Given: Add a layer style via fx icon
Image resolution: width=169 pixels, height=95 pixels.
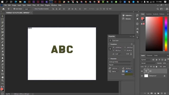Looking at the screenshot, I should pos(148,93).
